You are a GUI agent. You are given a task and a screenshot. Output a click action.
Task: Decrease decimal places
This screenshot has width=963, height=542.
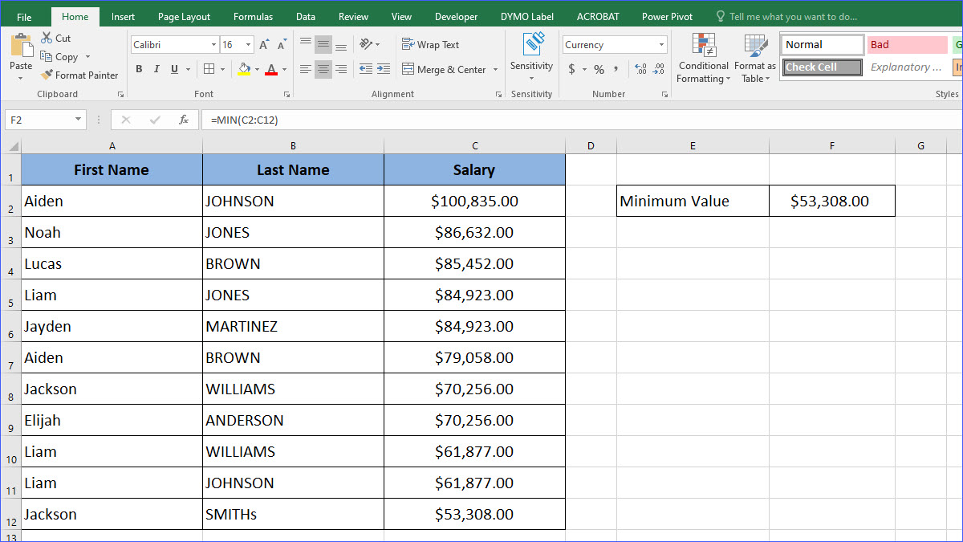(659, 70)
